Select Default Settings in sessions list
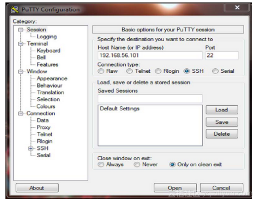Image resolution: width=258 pixels, height=203 pixels. (119, 109)
